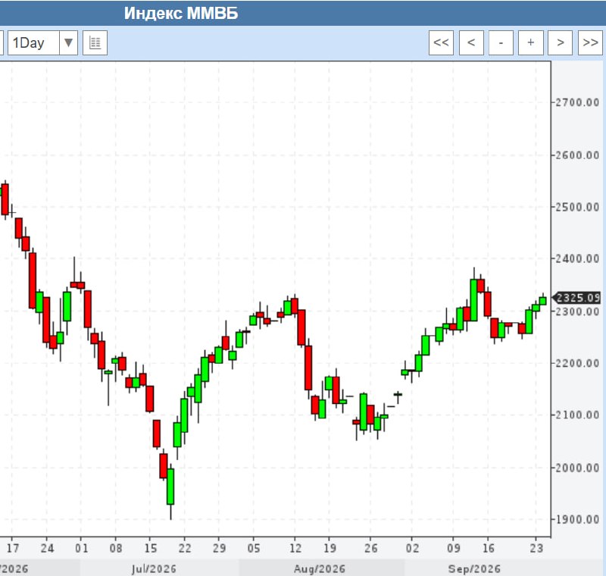
Task: Move chart forward with > button
Action: [561, 42]
